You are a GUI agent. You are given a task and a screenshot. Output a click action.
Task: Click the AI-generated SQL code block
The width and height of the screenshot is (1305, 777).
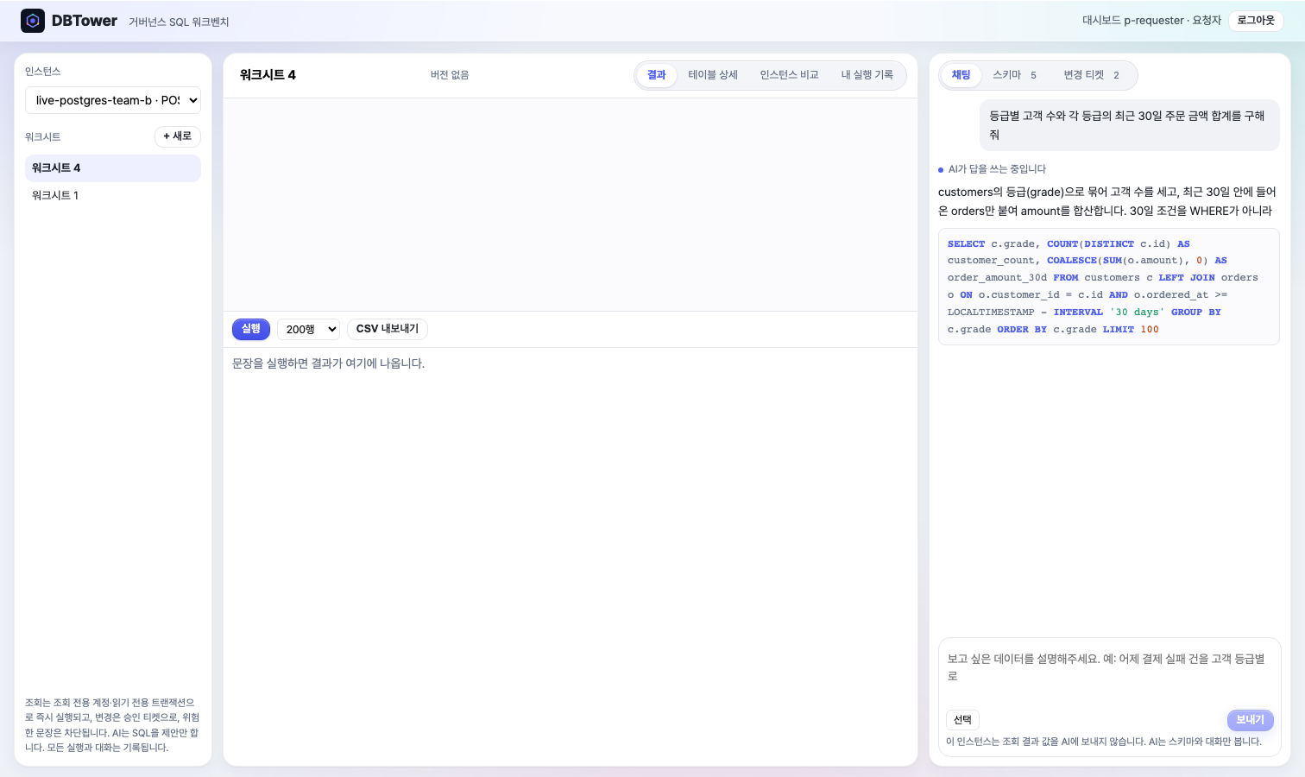click(x=1109, y=287)
